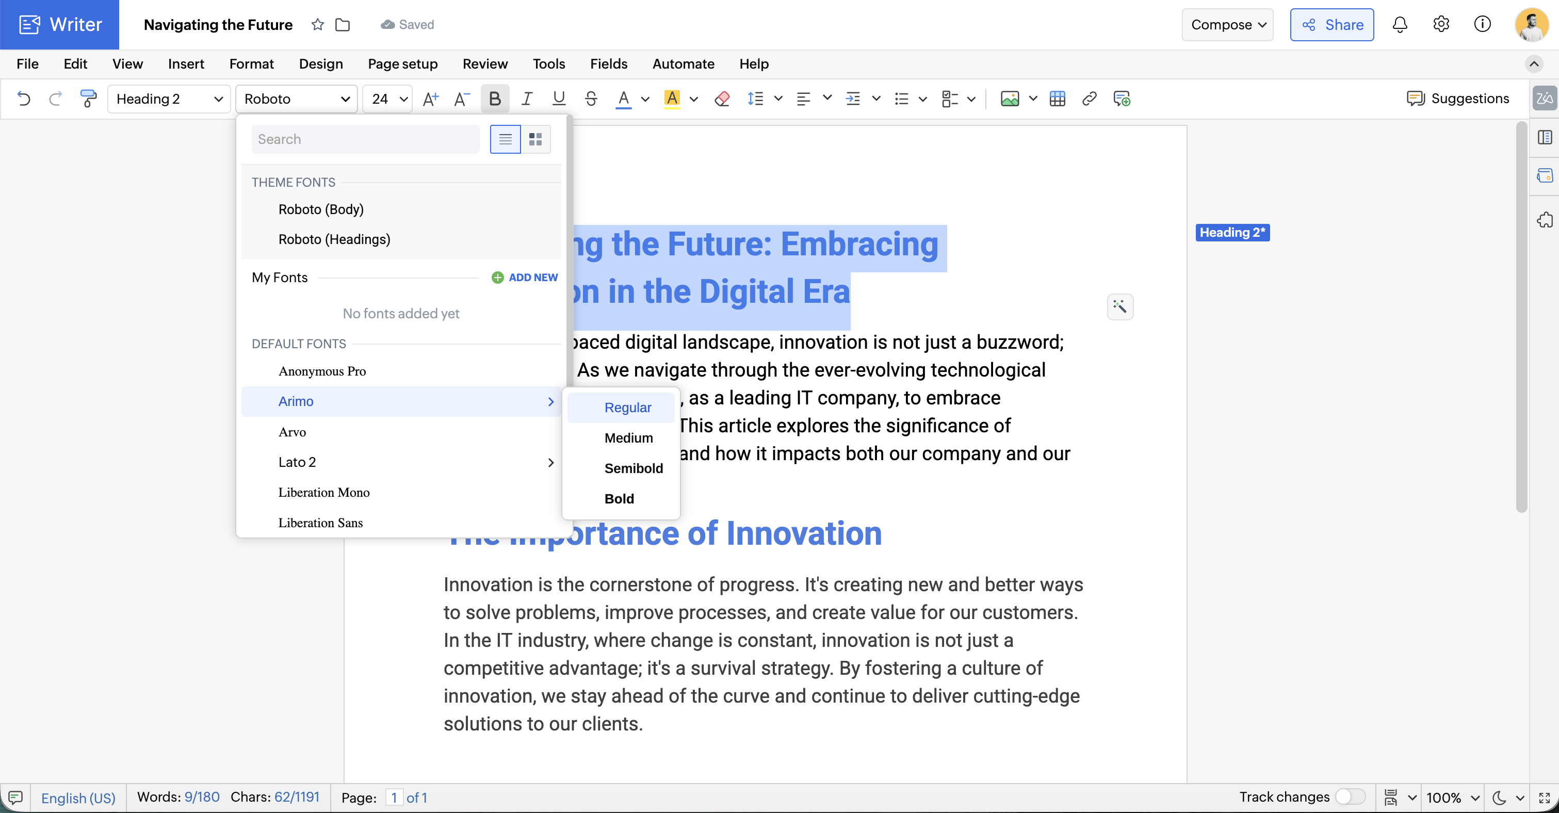
Task: Open the Compose dropdown
Action: (x=1227, y=24)
